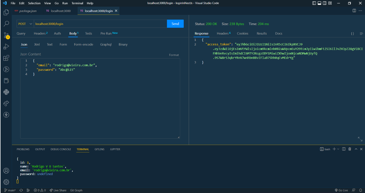Switch to the Cookies response tab
Image resolution: width=365 pixels, height=193 pixels.
click(242, 33)
